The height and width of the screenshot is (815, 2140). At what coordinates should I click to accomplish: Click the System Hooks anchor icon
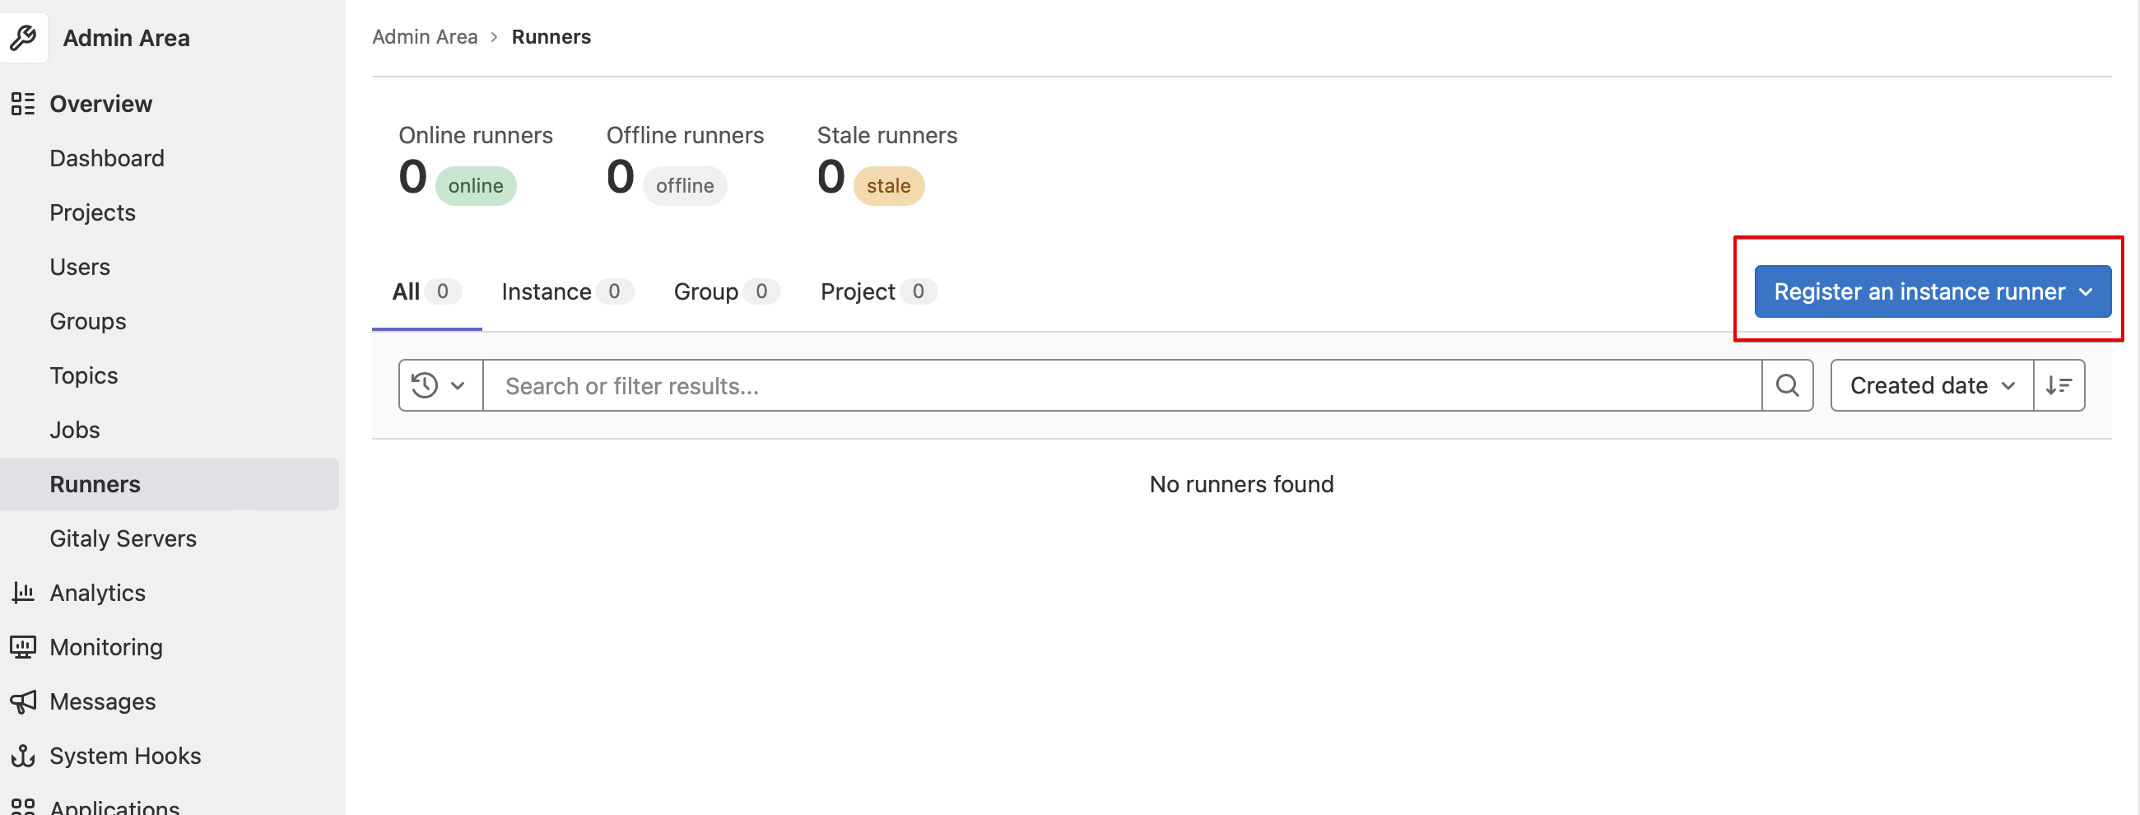pos(23,755)
